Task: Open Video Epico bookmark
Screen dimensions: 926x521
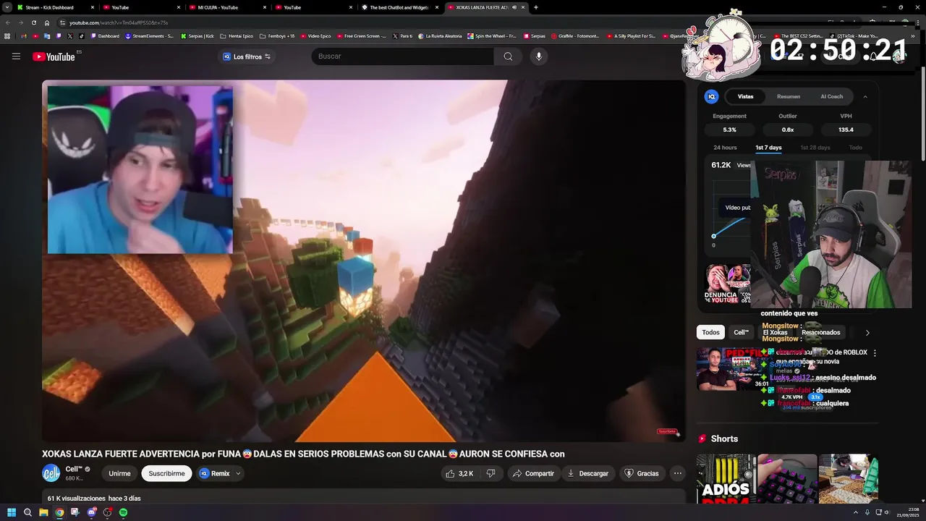Action: point(315,35)
